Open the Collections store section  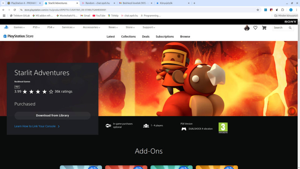tap(128, 36)
